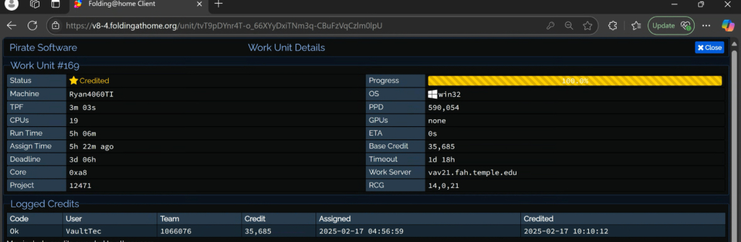Select GPUs value none
The height and width of the screenshot is (242, 741).
tap(437, 121)
